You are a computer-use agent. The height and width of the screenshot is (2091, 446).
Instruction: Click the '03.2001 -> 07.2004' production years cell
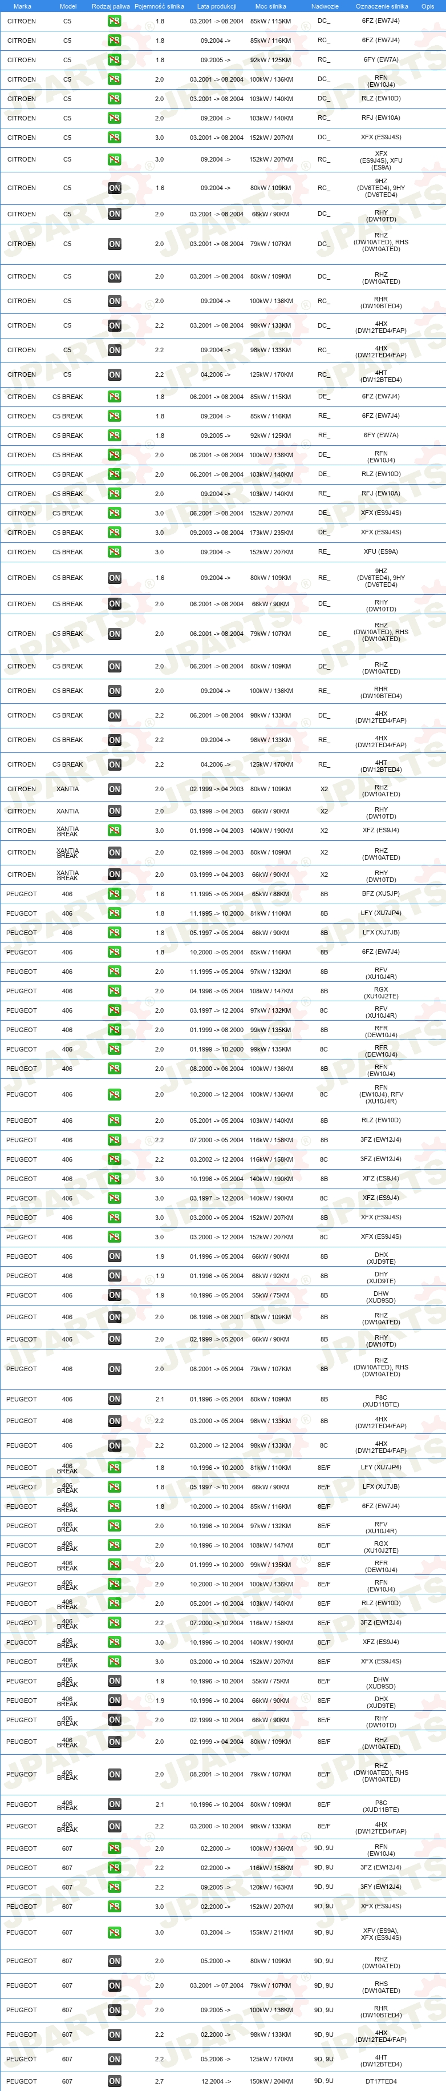coord(217,1985)
